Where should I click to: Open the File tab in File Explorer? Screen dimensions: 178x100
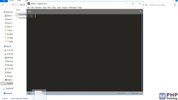(4, 1)
